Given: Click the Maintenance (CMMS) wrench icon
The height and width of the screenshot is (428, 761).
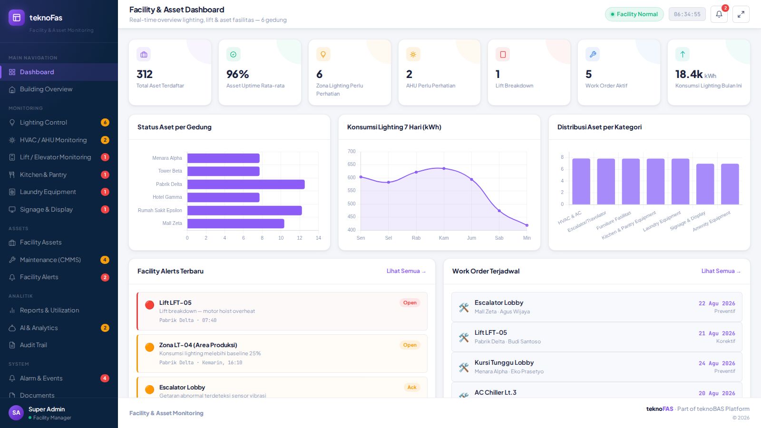Looking at the screenshot, I should point(12,260).
